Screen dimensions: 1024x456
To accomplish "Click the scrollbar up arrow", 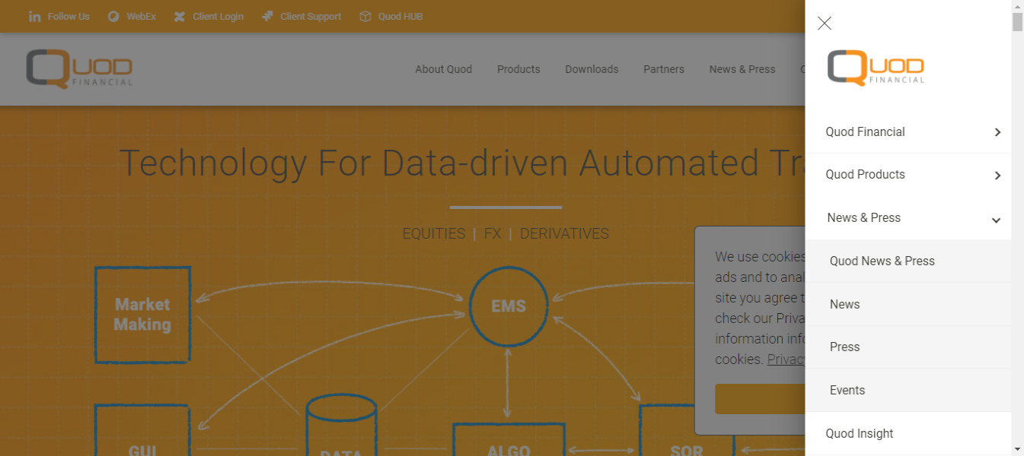I will click(x=1017, y=6).
